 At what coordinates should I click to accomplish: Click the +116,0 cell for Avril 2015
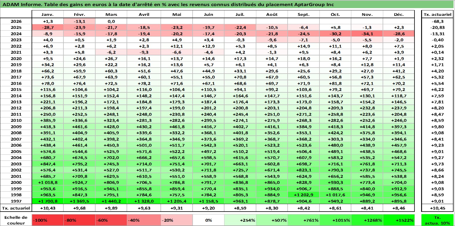click(144, 89)
